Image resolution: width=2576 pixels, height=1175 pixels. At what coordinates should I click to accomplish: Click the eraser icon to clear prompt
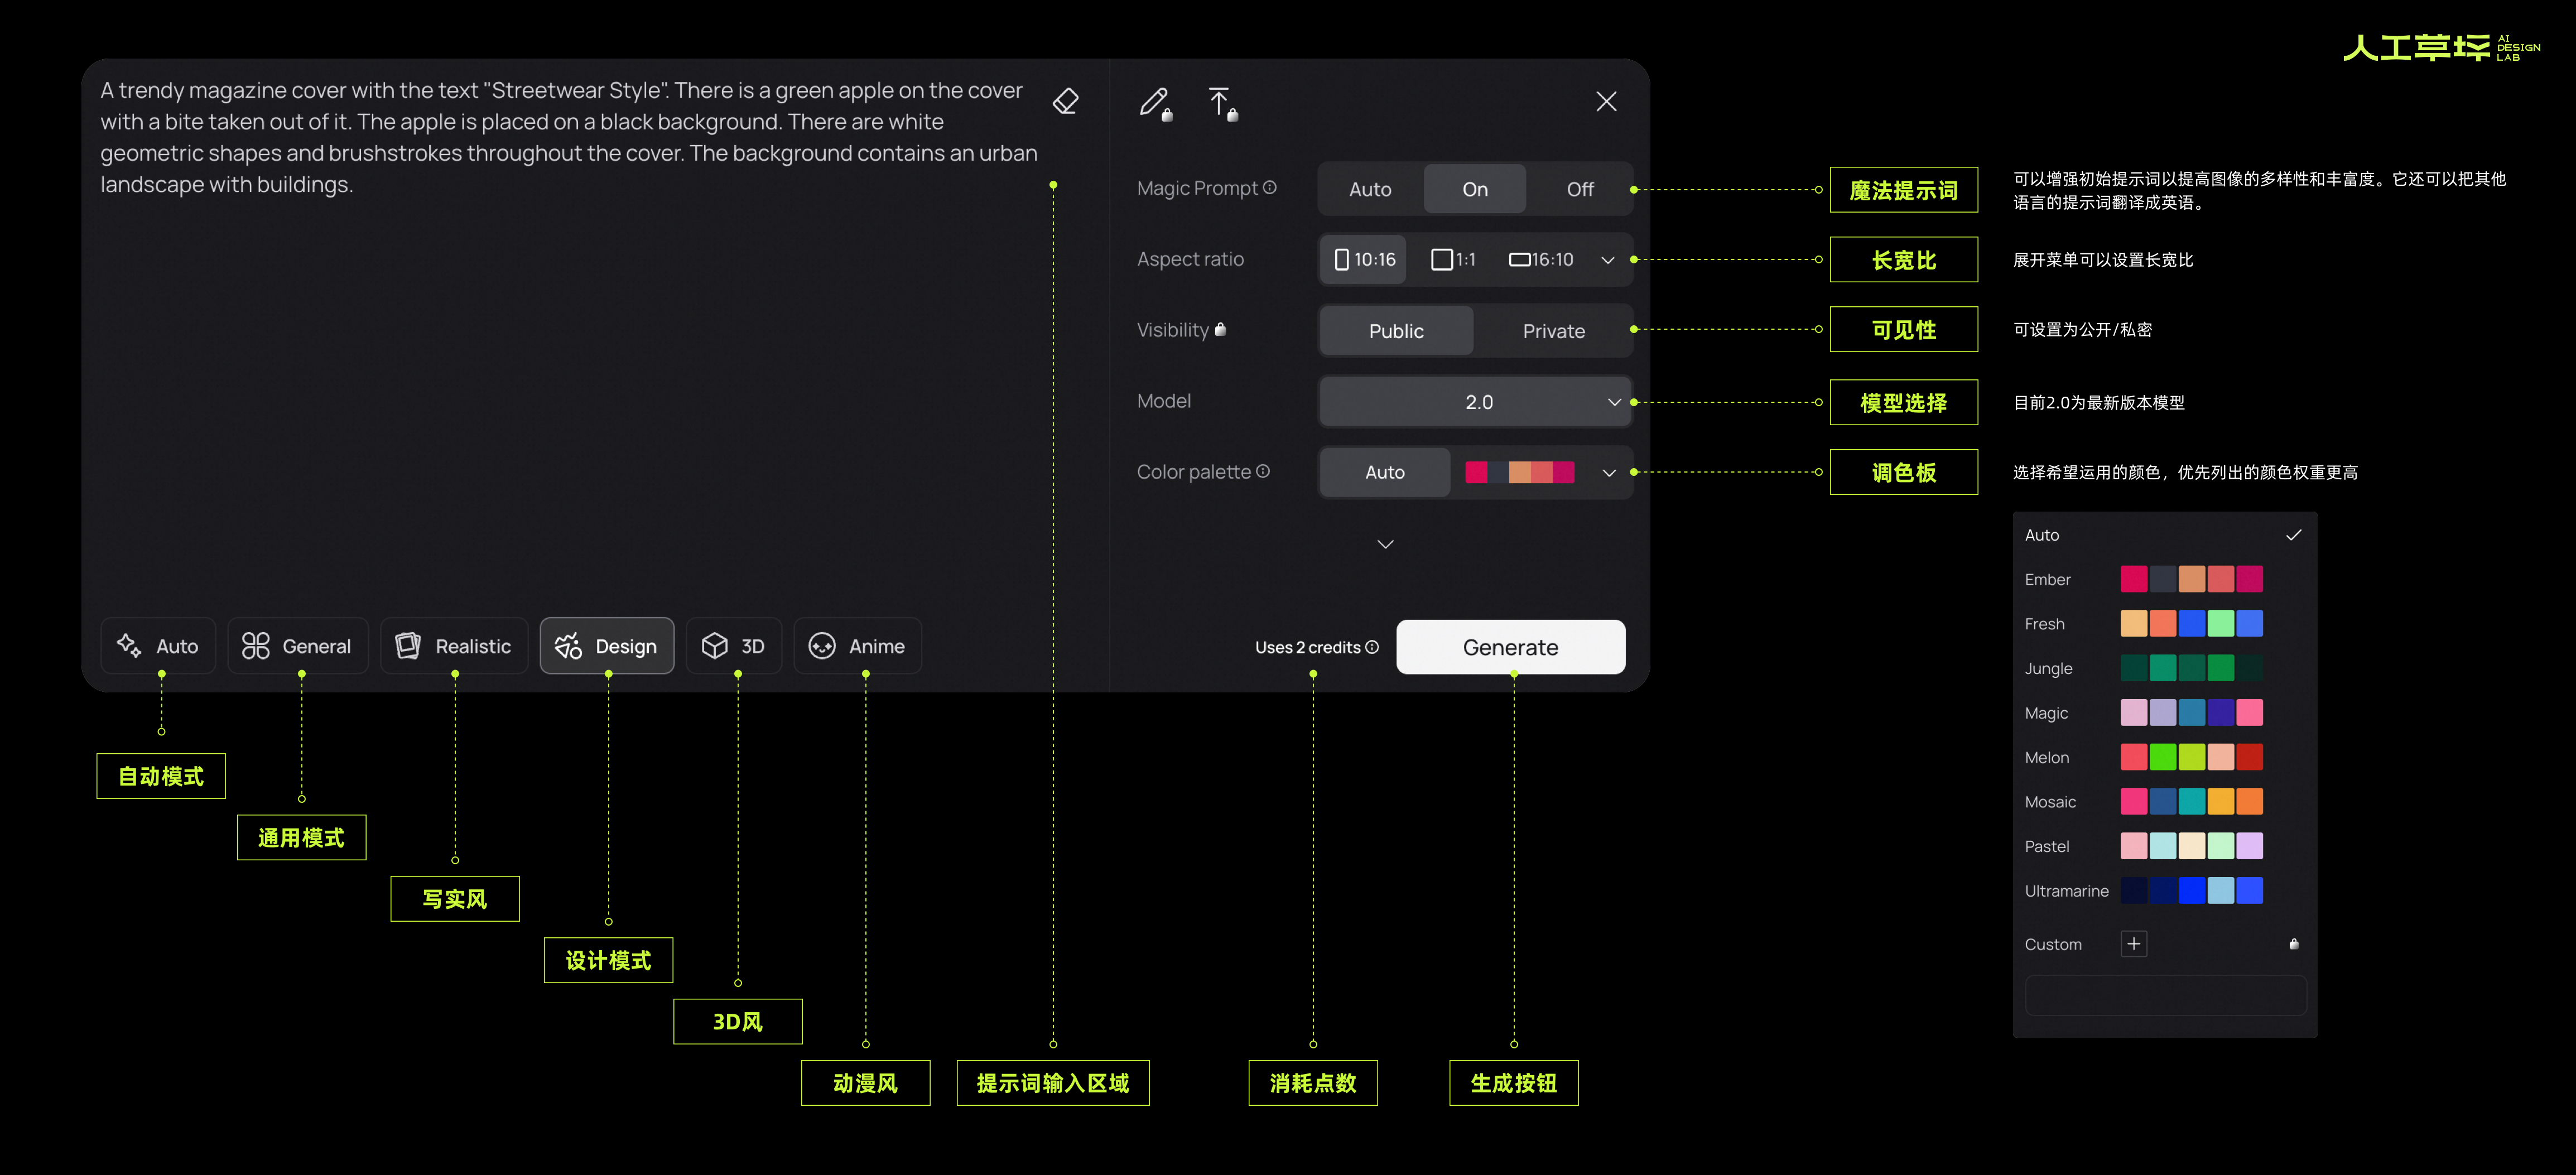point(1065,102)
